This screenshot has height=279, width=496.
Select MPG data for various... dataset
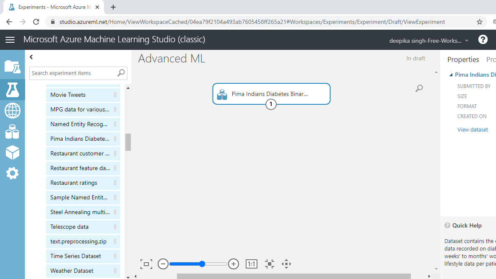click(x=83, y=109)
